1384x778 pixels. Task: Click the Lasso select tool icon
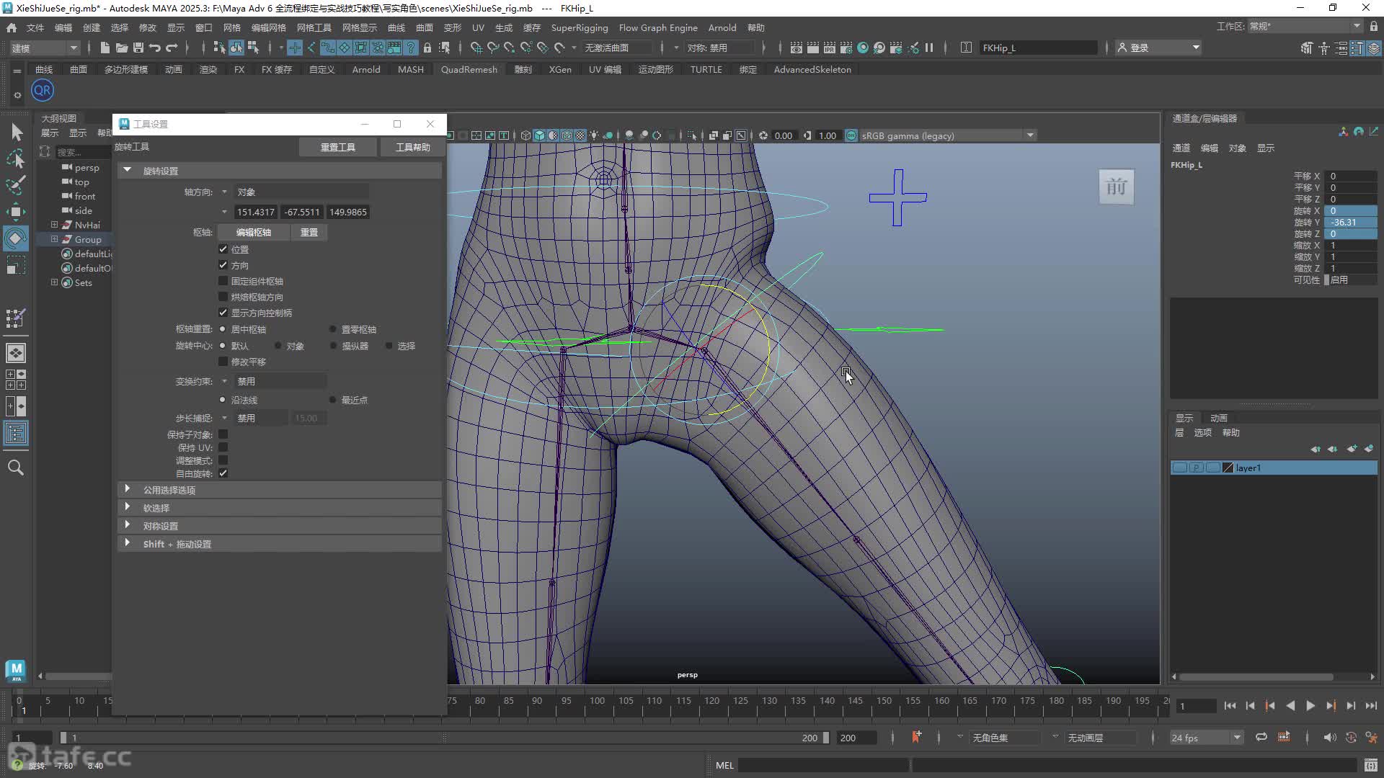point(16,159)
